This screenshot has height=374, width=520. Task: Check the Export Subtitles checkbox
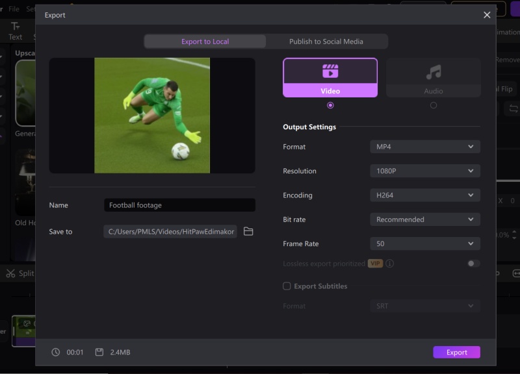click(287, 286)
